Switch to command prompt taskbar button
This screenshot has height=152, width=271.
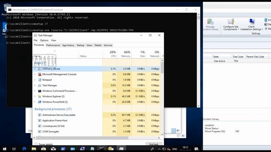(102, 149)
